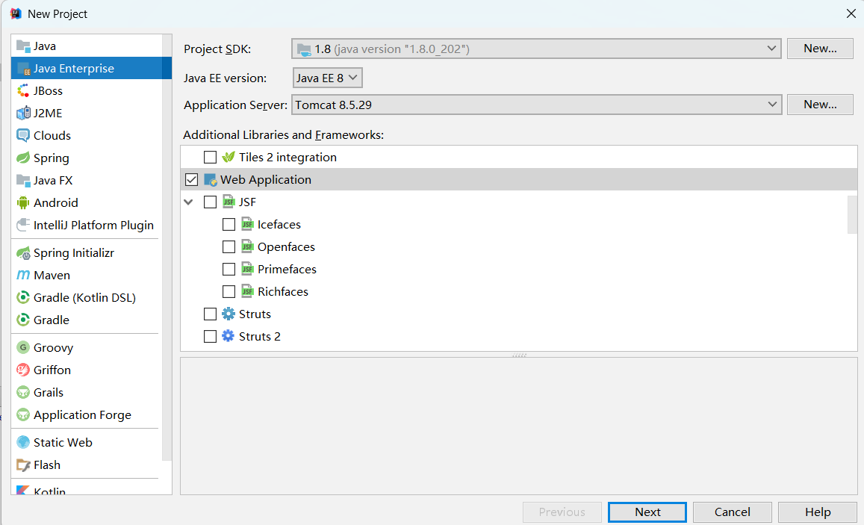Click New button beside Application Server
Screen dimensions: 864x525
(820, 105)
